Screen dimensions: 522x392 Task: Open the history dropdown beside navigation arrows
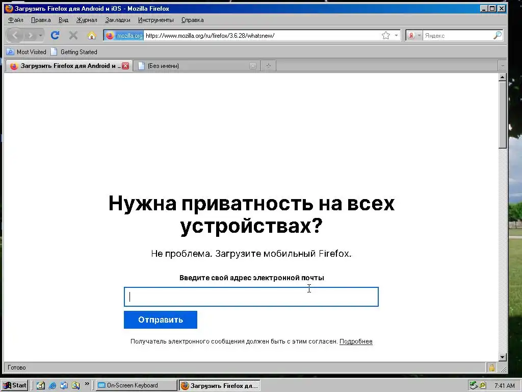(x=41, y=35)
